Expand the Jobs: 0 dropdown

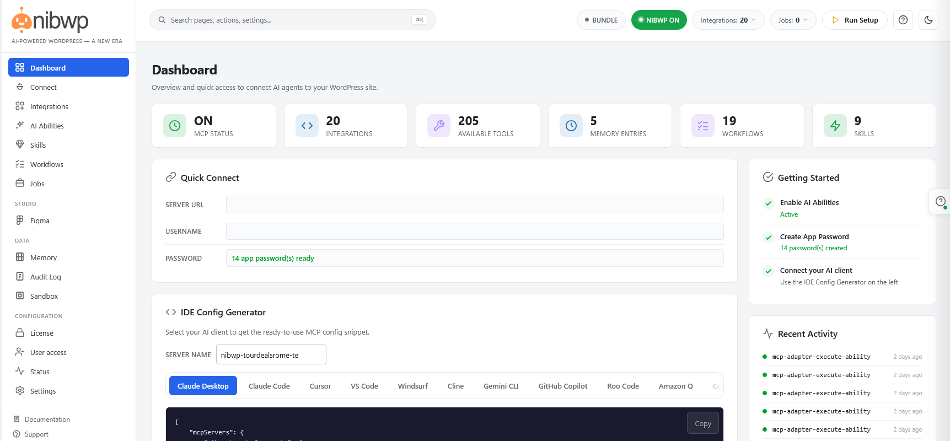click(793, 20)
